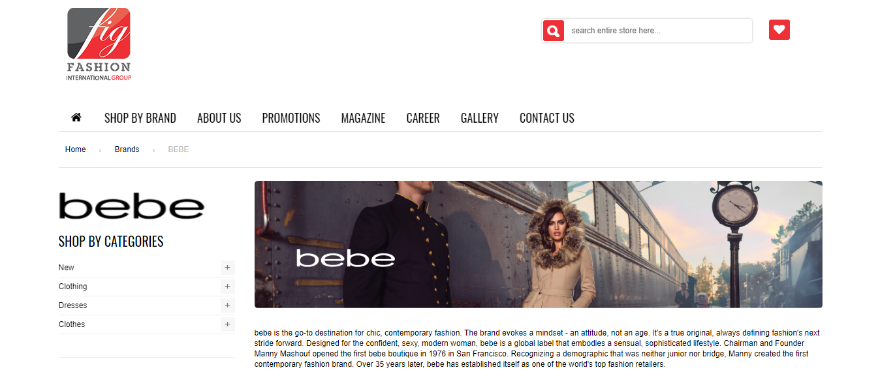Open the About Us menu item
The image size is (880, 376).
point(219,118)
